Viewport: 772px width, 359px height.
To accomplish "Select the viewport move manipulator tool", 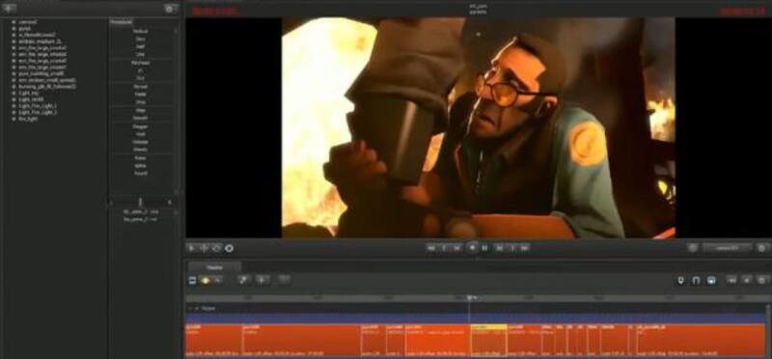I will click(x=204, y=248).
